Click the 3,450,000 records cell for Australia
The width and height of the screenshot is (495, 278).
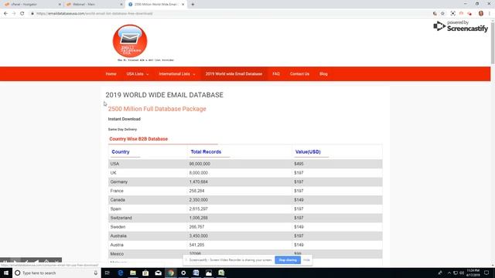(199, 236)
